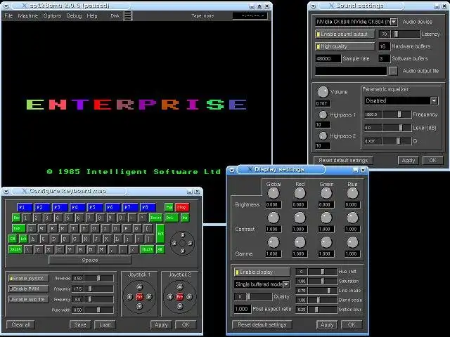This screenshot has width=450, height=337.
Task: Click the keyboard map cursor down key
Action: click(x=182, y=251)
